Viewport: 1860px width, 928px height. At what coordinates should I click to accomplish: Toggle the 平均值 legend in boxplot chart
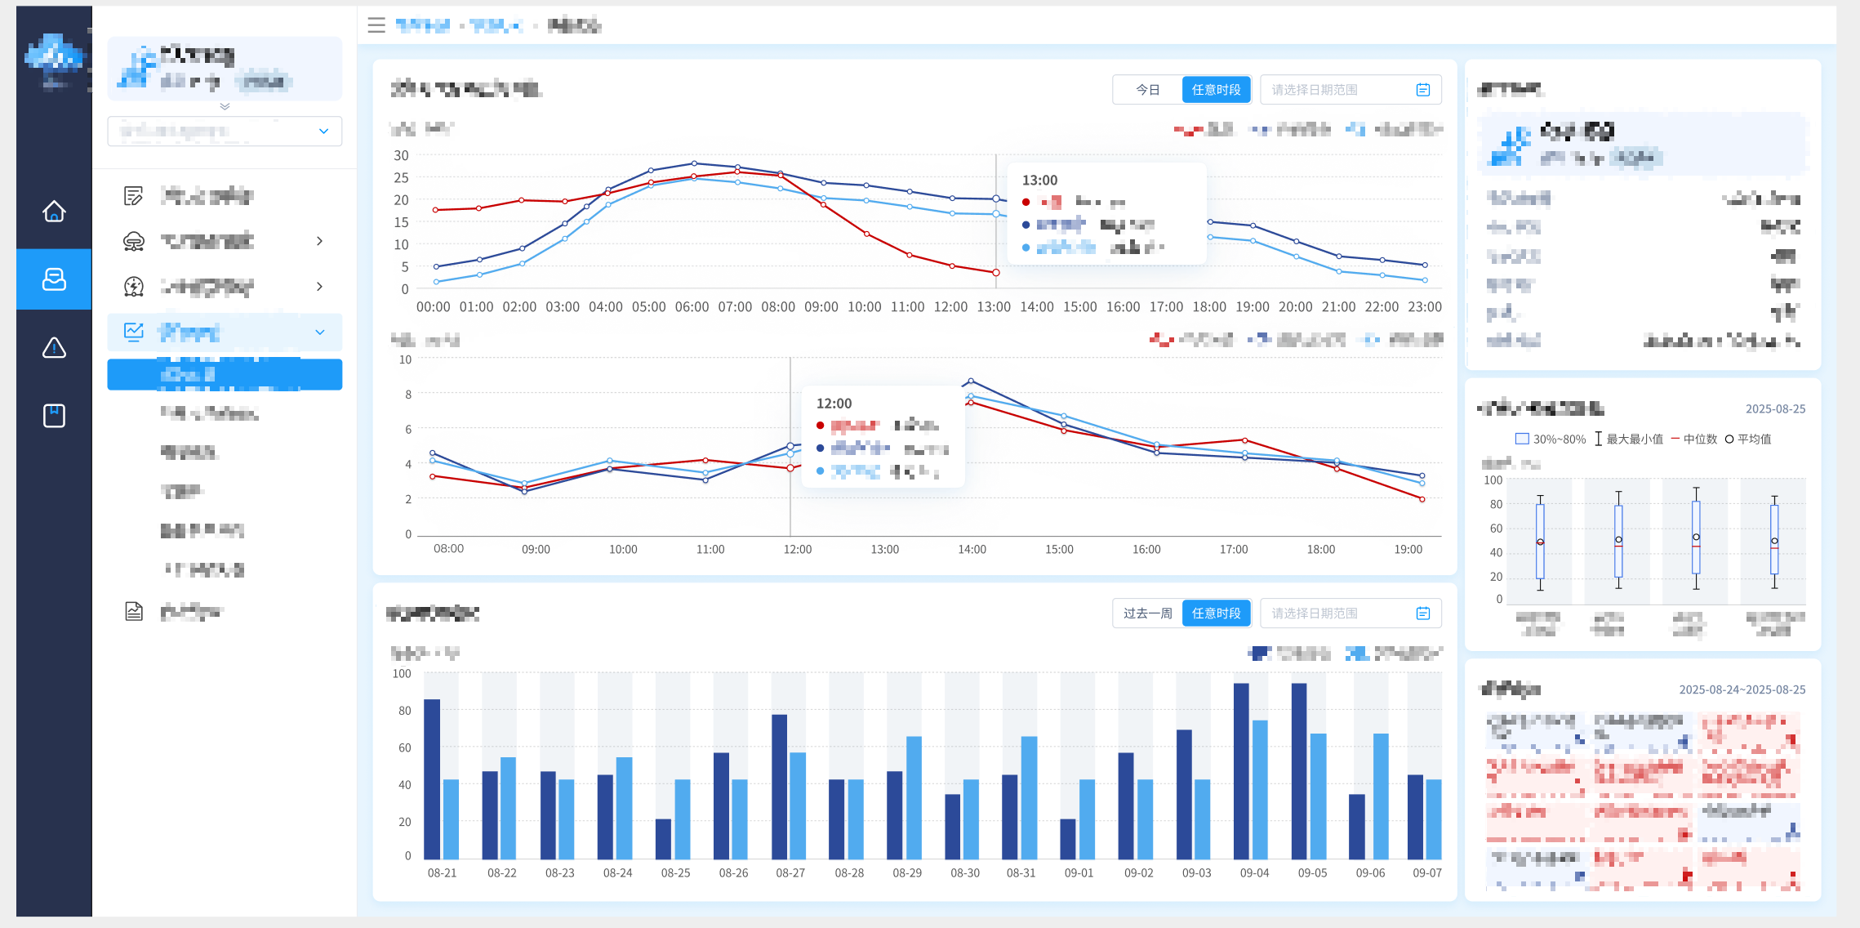pyautogui.click(x=1748, y=439)
